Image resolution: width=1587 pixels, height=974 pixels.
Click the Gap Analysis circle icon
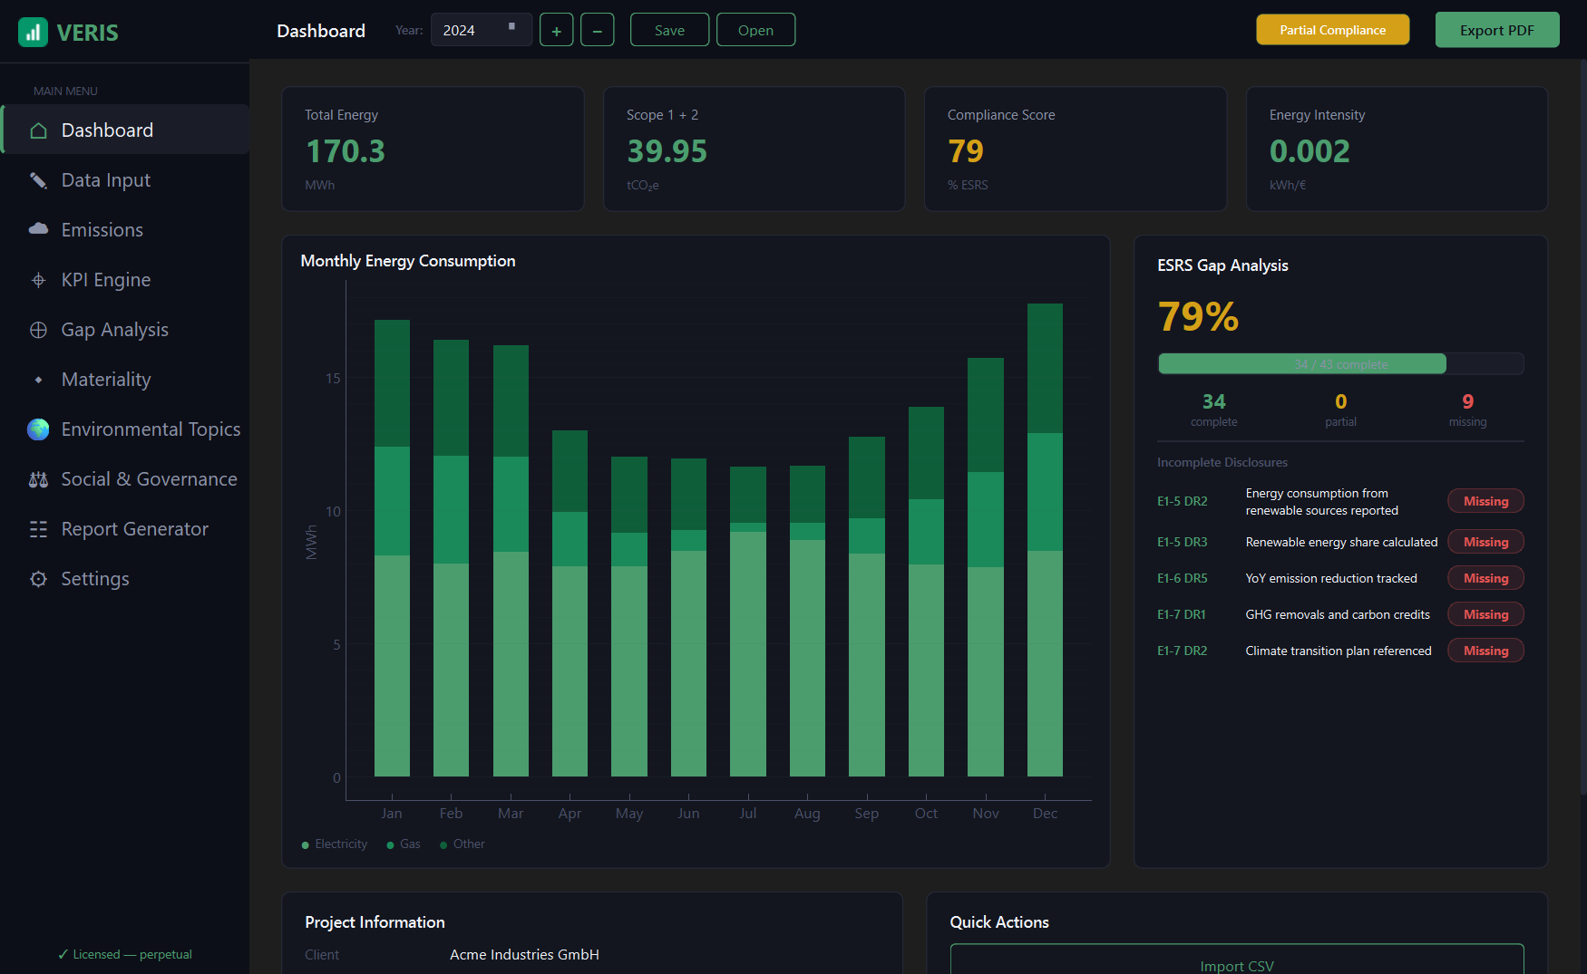38,330
